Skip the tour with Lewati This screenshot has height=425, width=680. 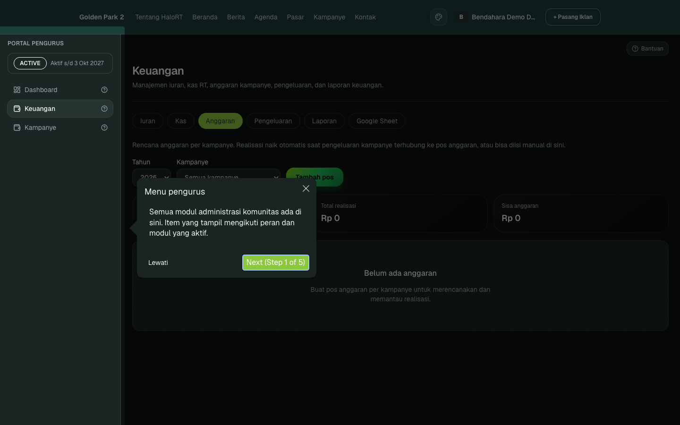click(x=158, y=263)
